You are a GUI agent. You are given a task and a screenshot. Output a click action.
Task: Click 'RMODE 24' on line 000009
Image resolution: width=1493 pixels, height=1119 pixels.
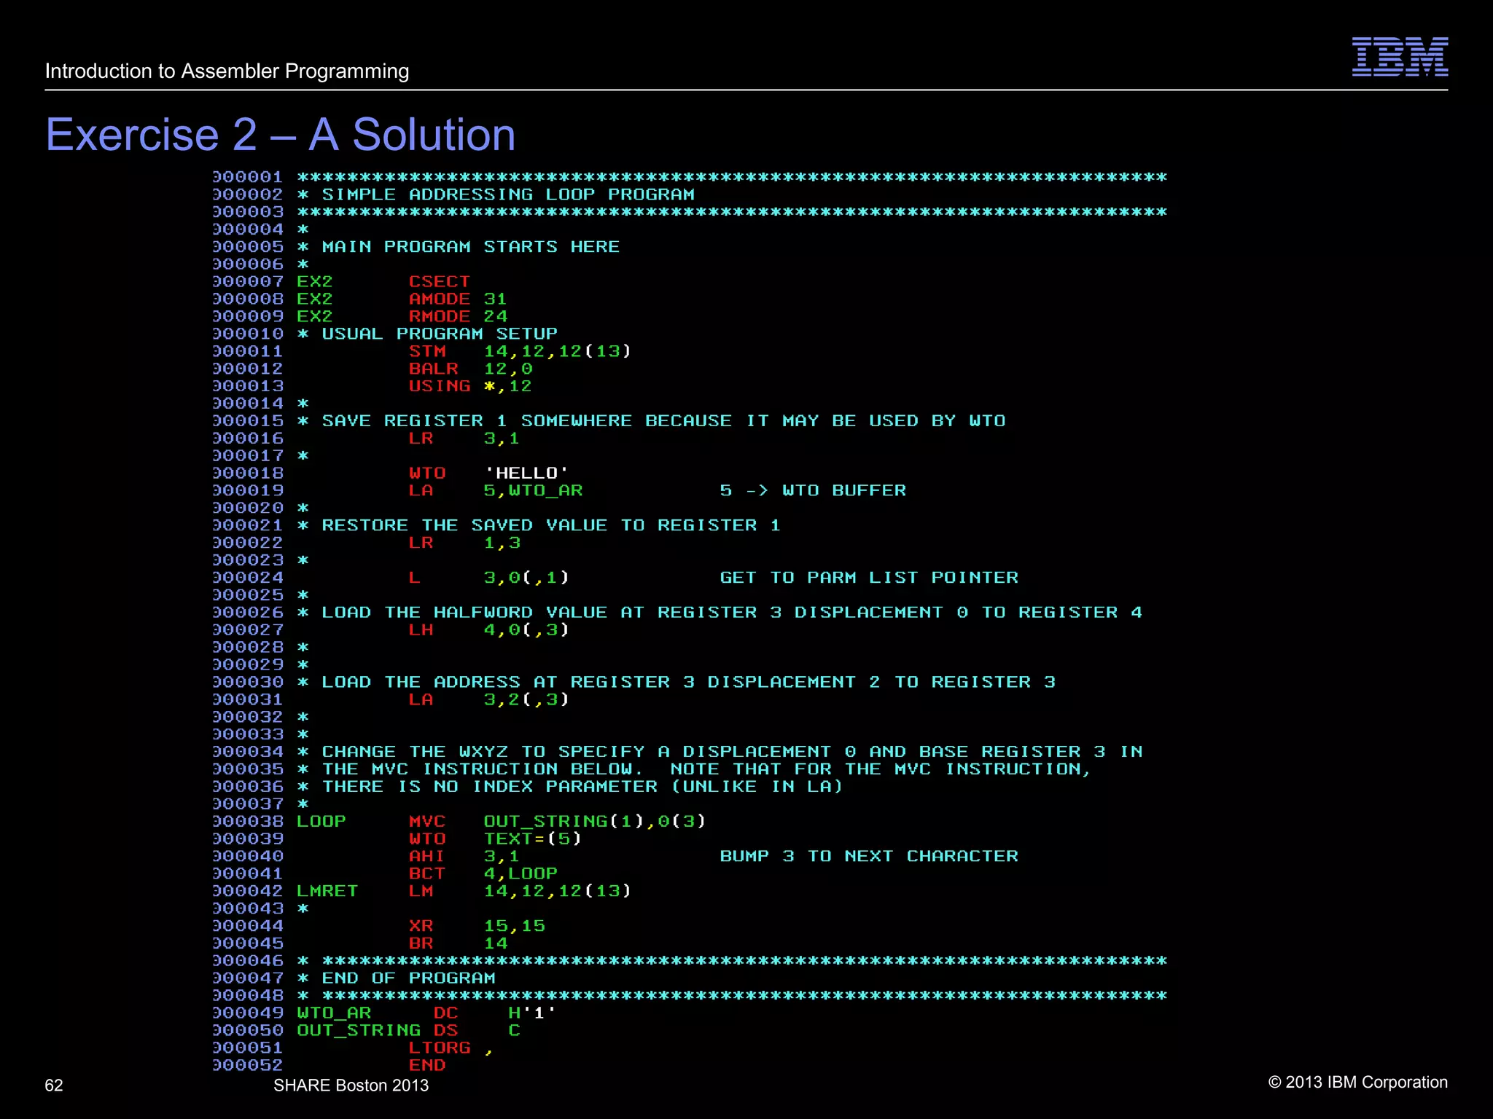(458, 317)
